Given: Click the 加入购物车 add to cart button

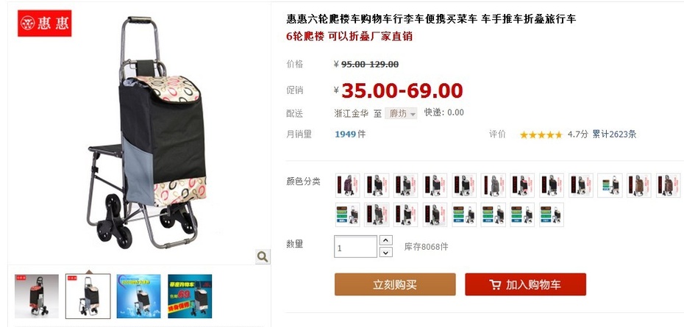Looking at the screenshot, I should click(525, 284).
